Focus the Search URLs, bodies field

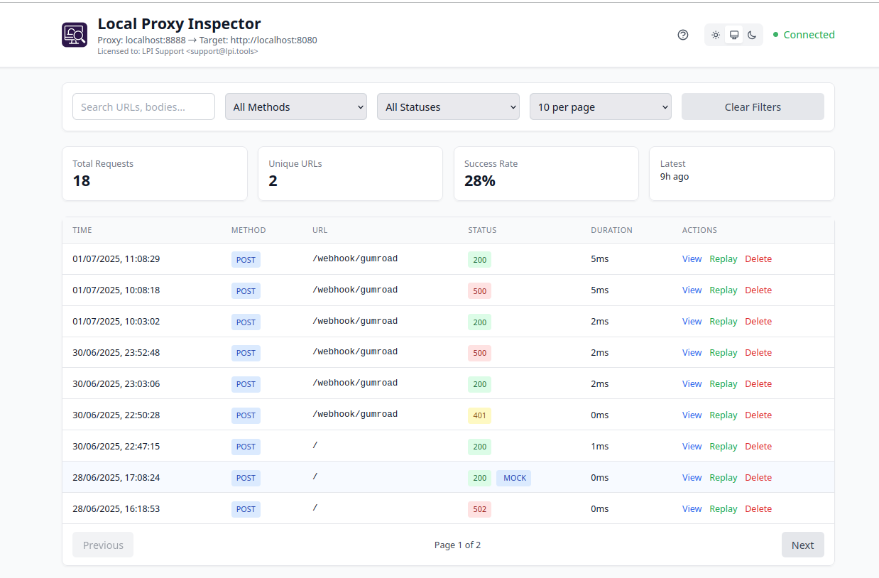(x=143, y=107)
